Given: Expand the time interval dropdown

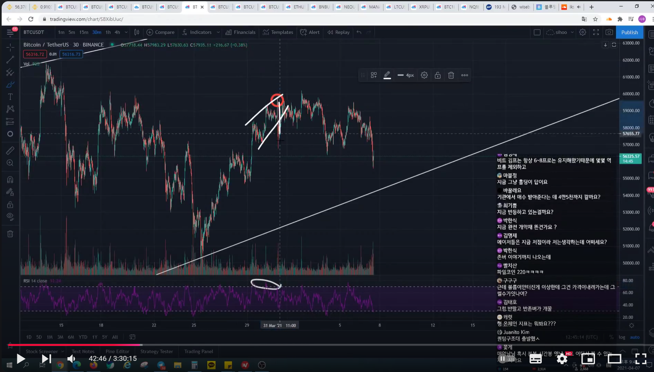Looking at the screenshot, I should pyautogui.click(x=126, y=32).
